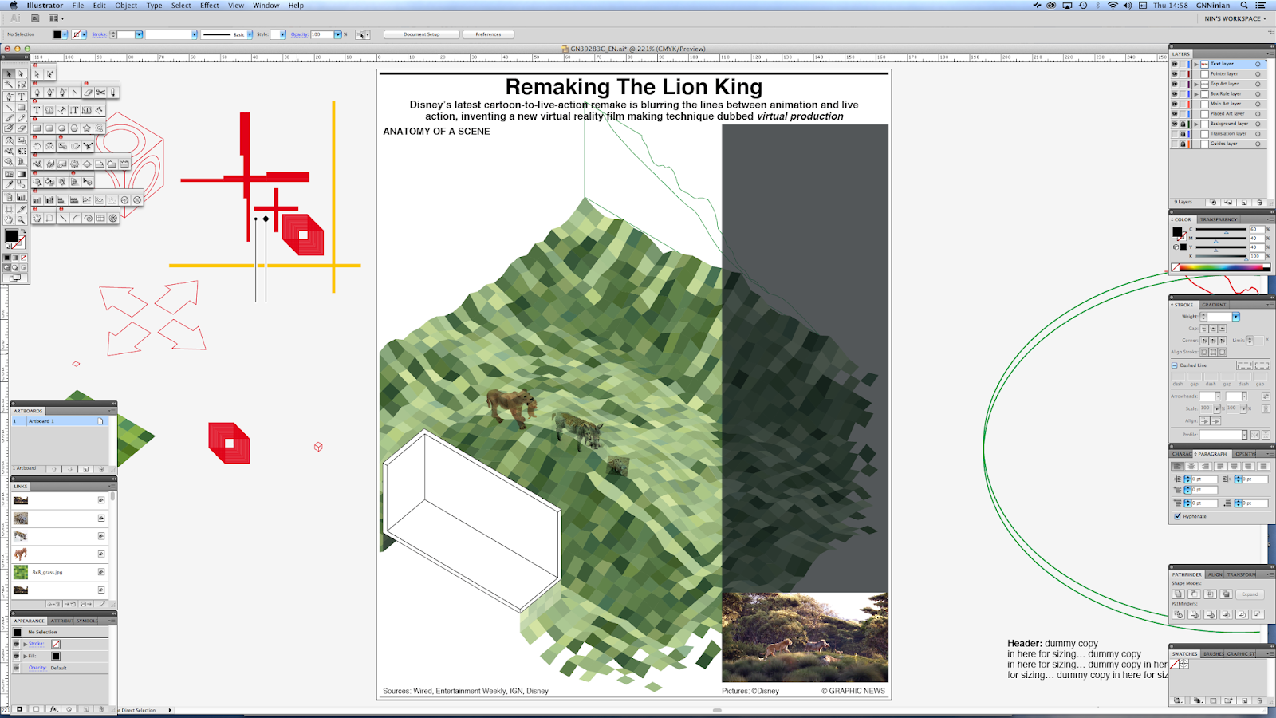Viewport: 1276px width, 718px height.
Task: Select the Type tool in the main toolbox
Action: coord(22,97)
